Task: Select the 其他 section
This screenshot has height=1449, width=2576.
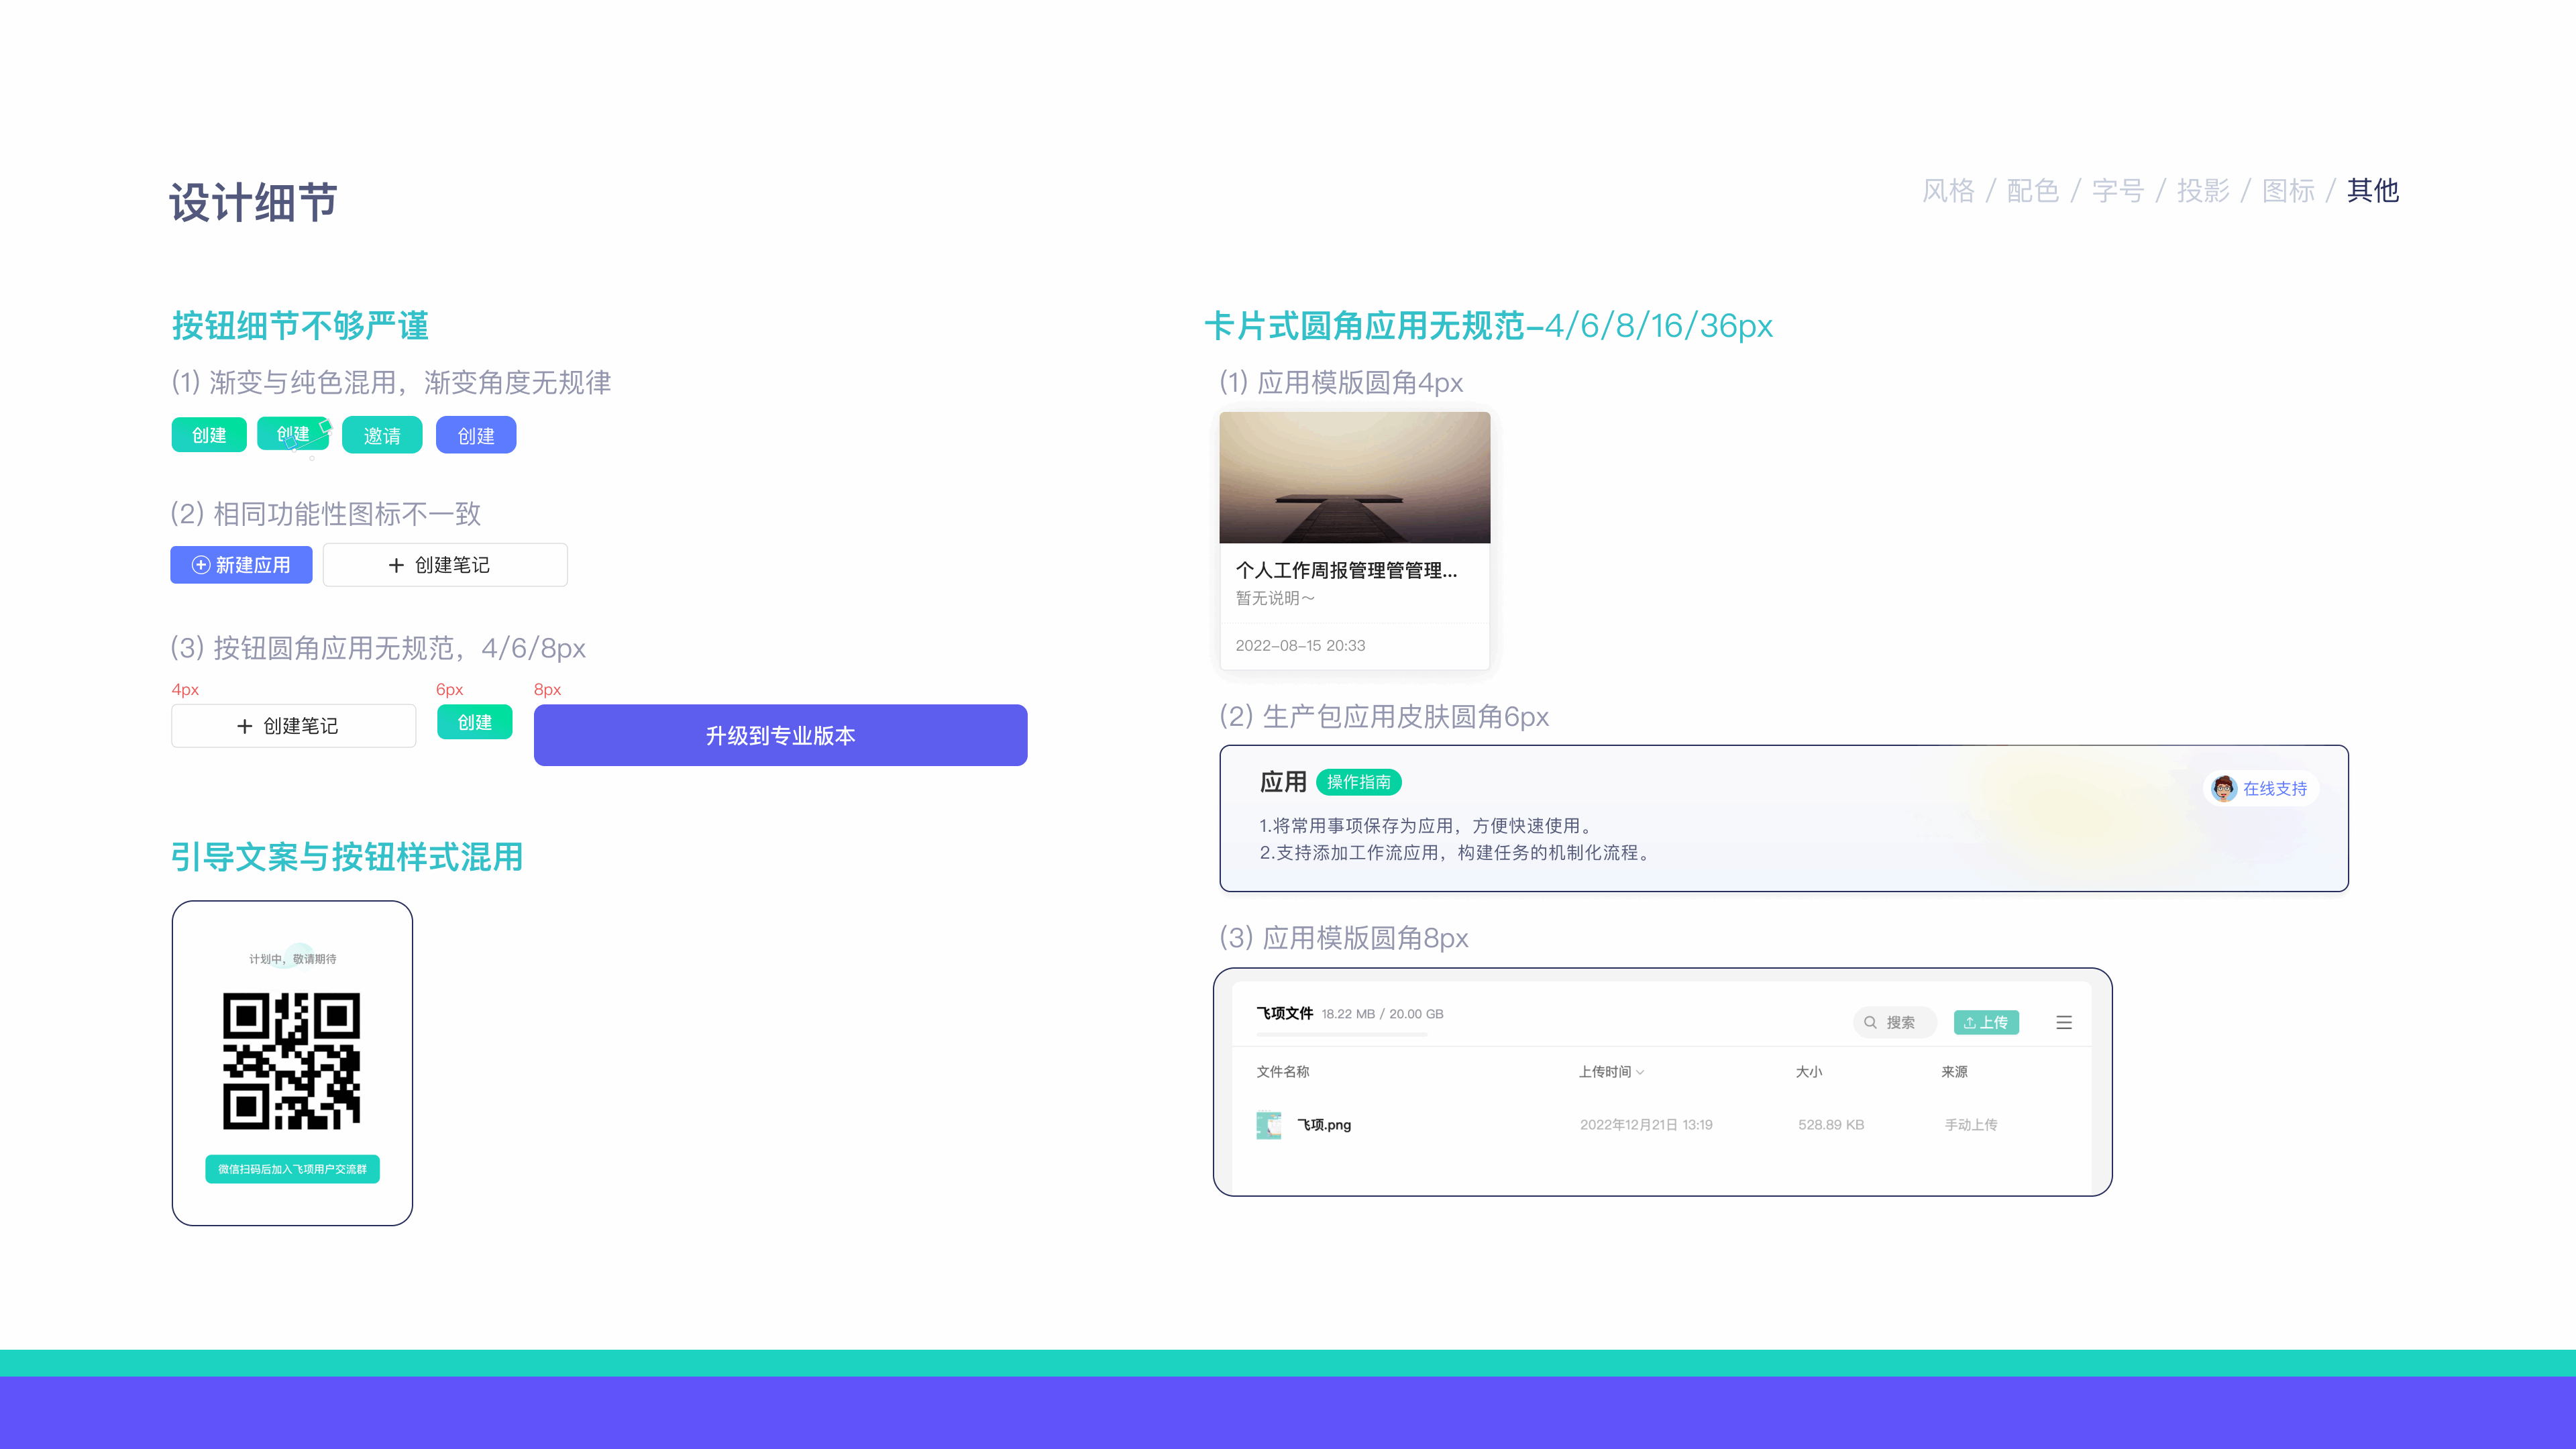Action: 2372,190
